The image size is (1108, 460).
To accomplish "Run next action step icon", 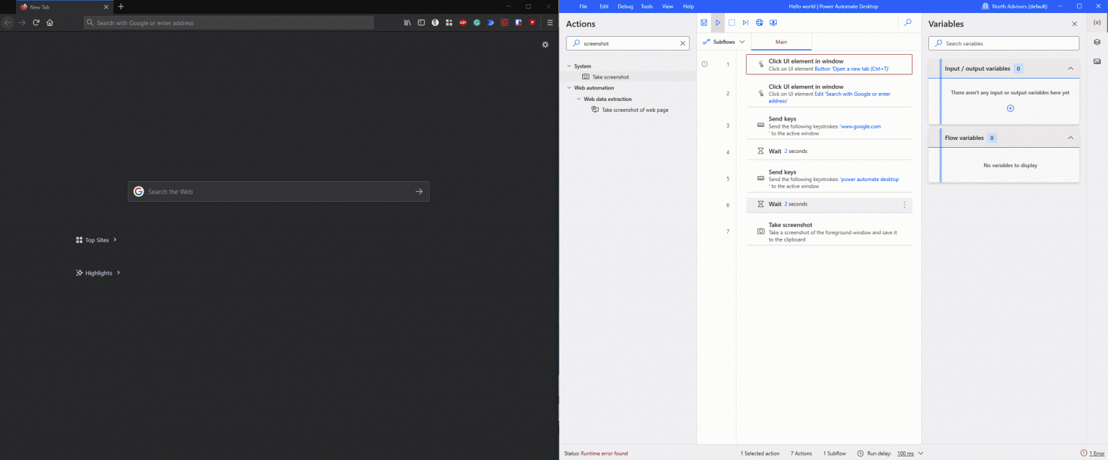I will click(745, 22).
